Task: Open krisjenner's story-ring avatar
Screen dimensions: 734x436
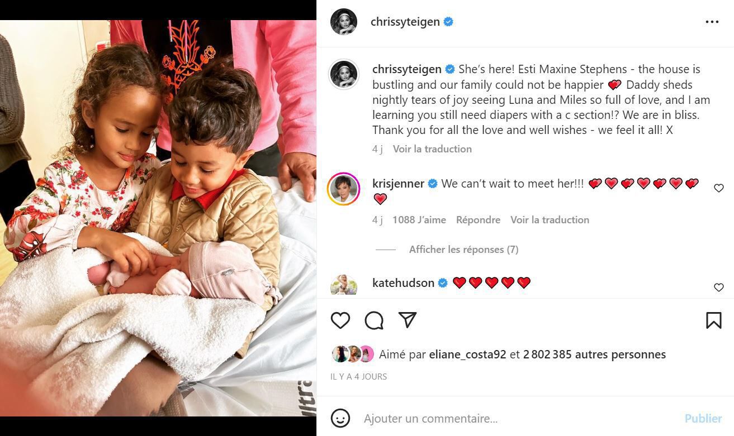Action: point(343,189)
